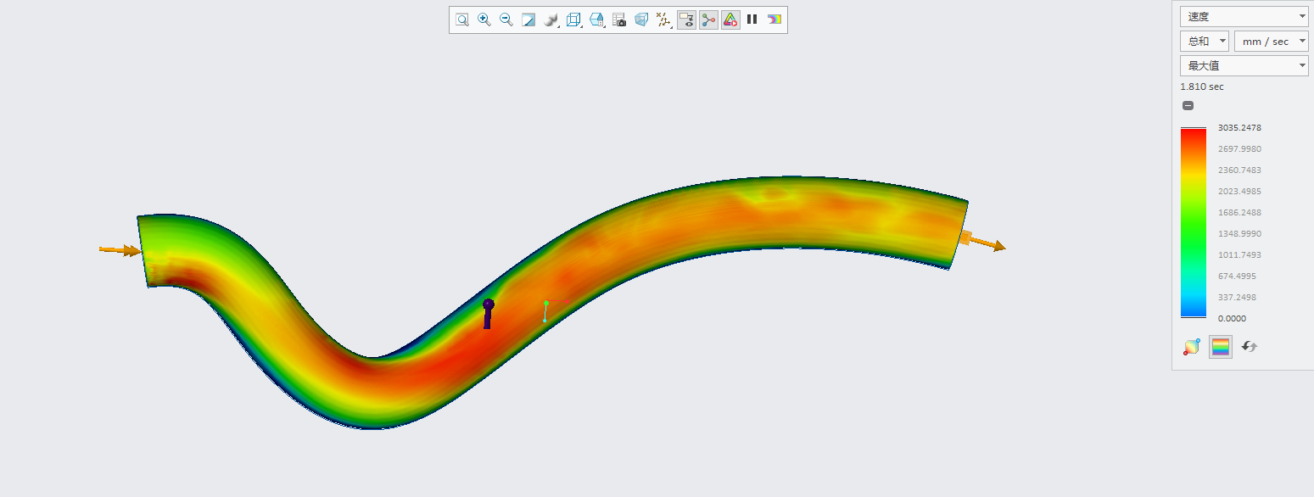Click the rainbow color legend bar

(x=1193, y=223)
